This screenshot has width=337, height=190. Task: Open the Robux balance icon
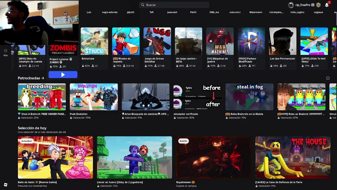pyautogui.click(x=318, y=5)
